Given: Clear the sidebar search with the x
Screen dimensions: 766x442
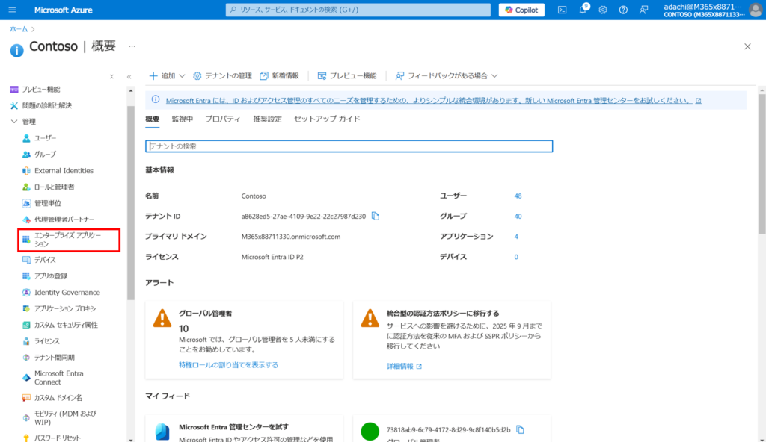Looking at the screenshot, I should [x=111, y=77].
